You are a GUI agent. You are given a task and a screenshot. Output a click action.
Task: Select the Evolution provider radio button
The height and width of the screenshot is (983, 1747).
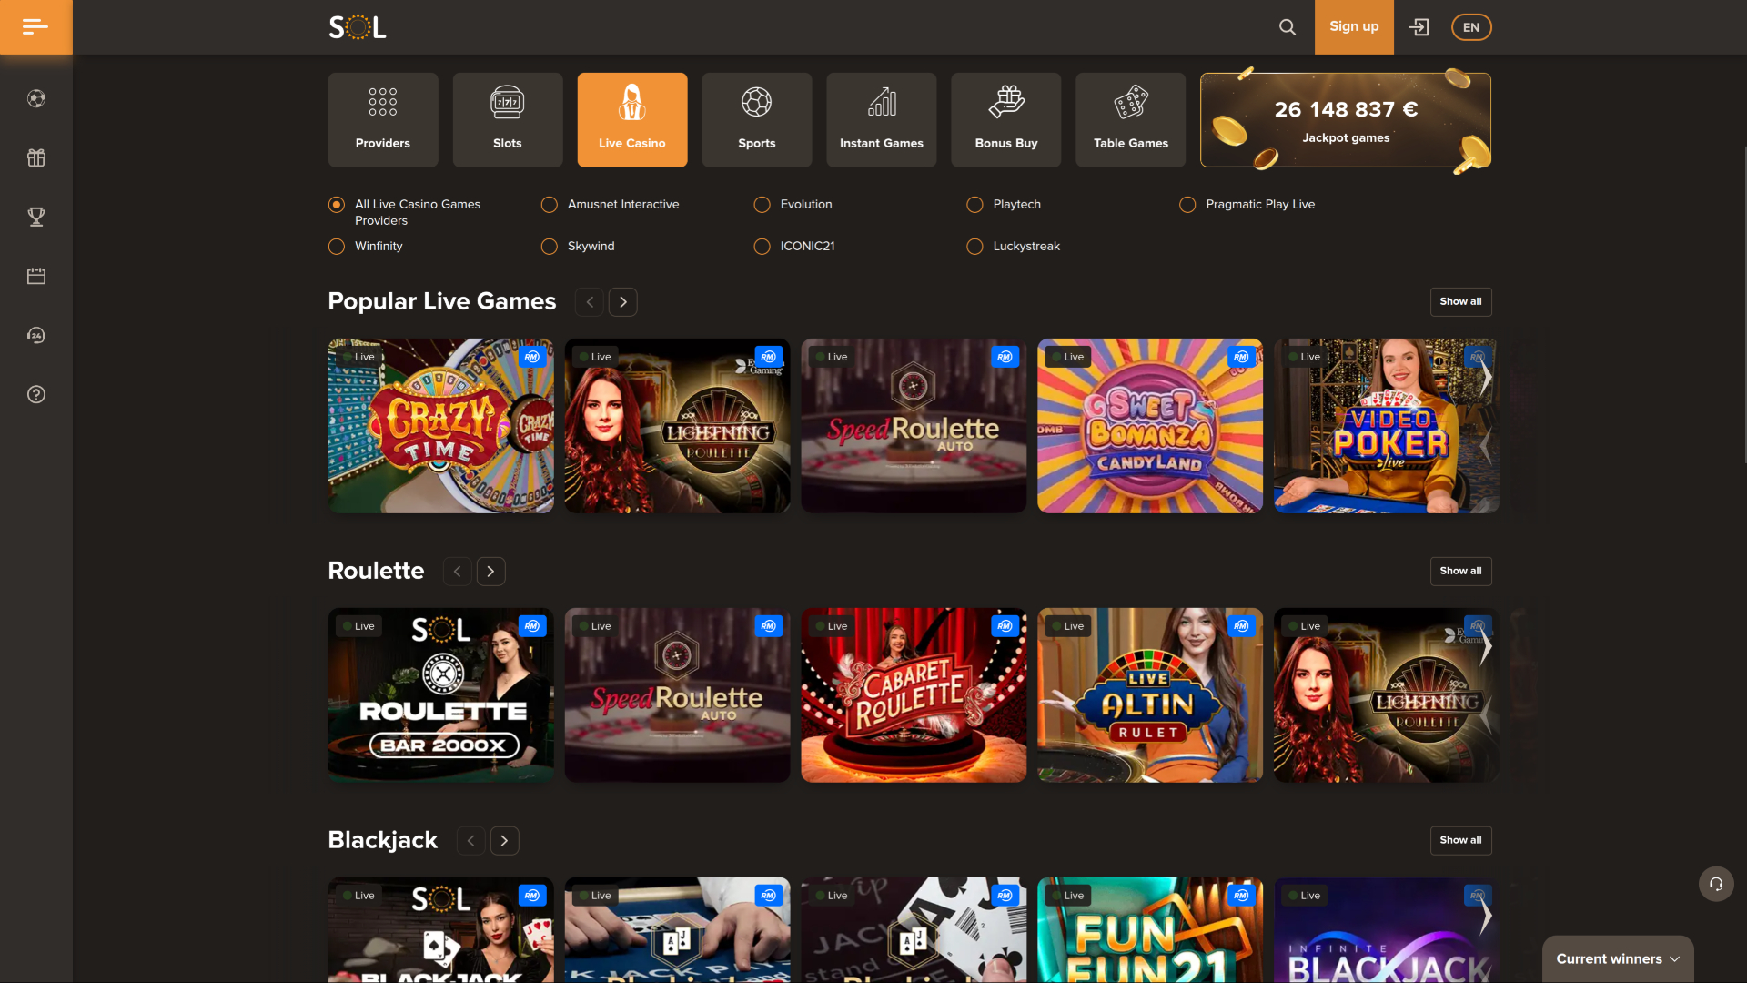761,204
